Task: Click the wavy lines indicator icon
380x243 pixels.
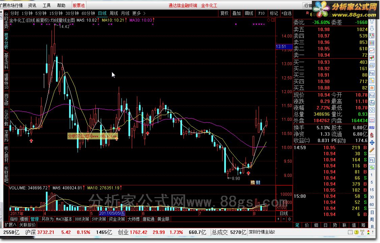Action: tap(372, 120)
